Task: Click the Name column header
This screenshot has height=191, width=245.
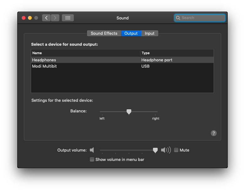Action: pyautogui.click(x=86, y=53)
